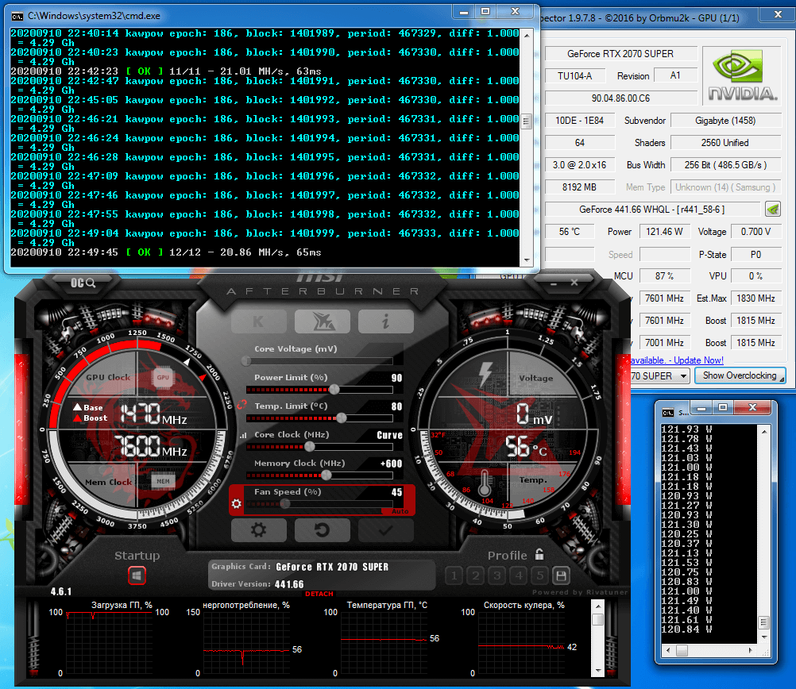
Task: Launch the OC Scanner icon
Action: pyautogui.click(x=83, y=282)
